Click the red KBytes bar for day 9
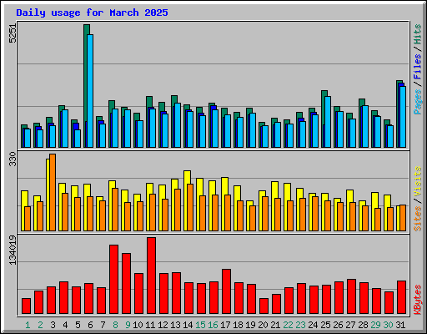This screenshot has height=334, width=427. pos(126,284)
